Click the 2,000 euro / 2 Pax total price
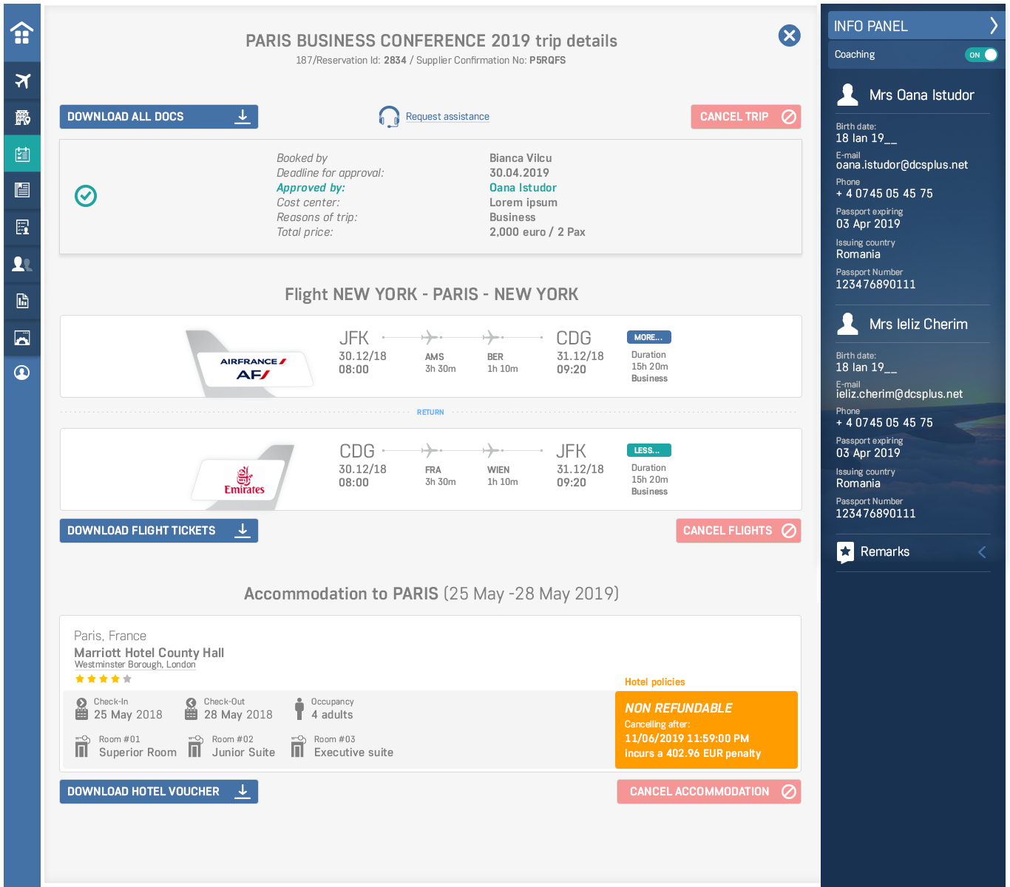This screenshot has height=887, width=1010. 538,232
